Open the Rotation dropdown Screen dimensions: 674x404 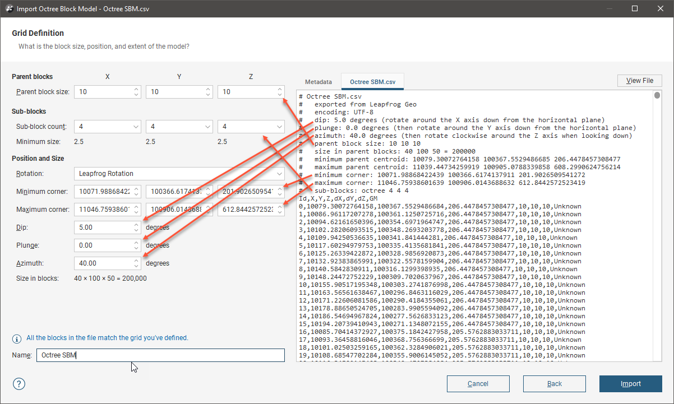[178, 174]
